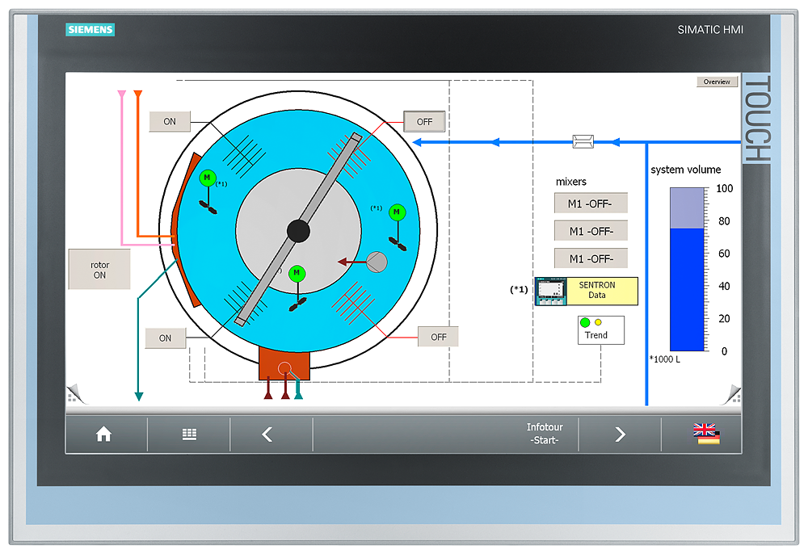Open the screen keyboard icon next to Home

189,434
